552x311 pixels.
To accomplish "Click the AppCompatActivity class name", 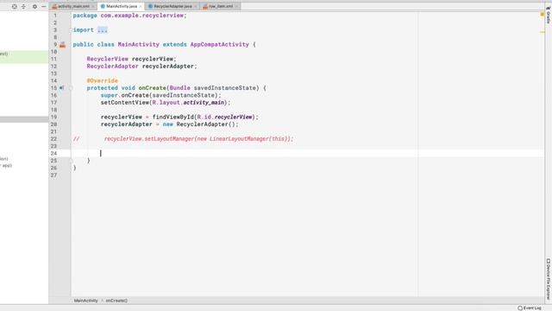I will pyautogui.click(x=220, y=44).
